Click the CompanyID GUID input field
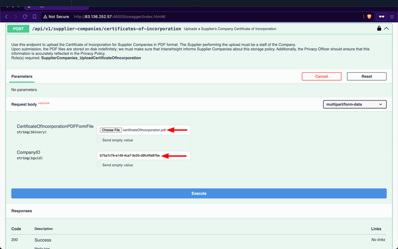Image resolution: width=398 pixels, height=249 pixels. click(x=144, y=155)
